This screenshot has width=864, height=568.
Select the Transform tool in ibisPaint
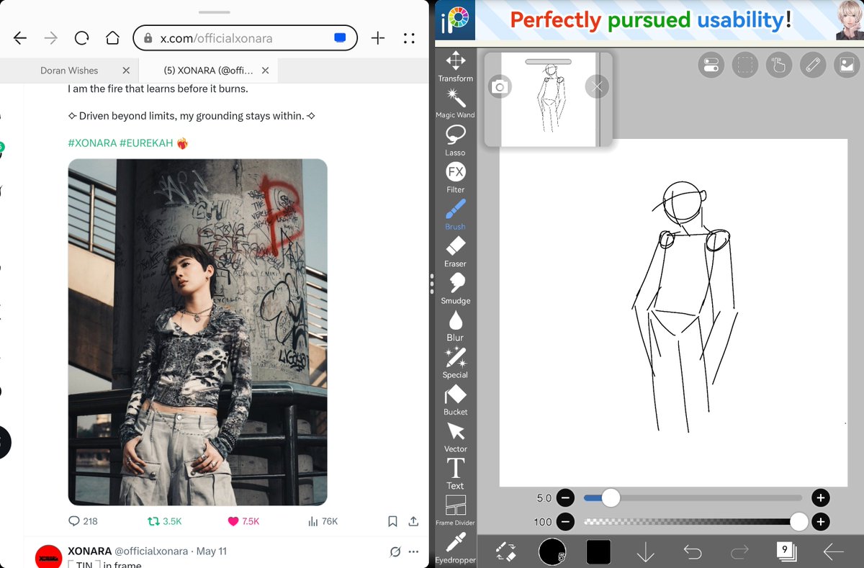(x=455, y=67)
